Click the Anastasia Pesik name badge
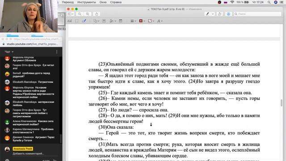The image size is (286, 161). click(23, 149)
